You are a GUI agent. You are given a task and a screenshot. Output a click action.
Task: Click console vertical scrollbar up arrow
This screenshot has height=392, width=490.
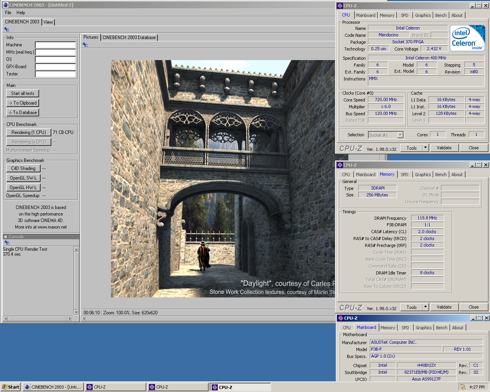click(76, 250)
